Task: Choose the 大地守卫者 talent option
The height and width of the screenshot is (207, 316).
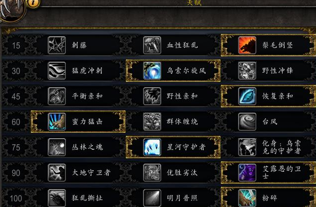Action: click(78, 173)
